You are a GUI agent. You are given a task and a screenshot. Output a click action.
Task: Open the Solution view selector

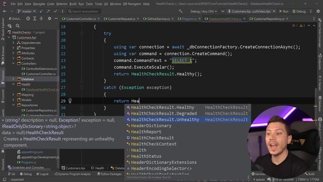pyautogui.click(x=15, y=19)
